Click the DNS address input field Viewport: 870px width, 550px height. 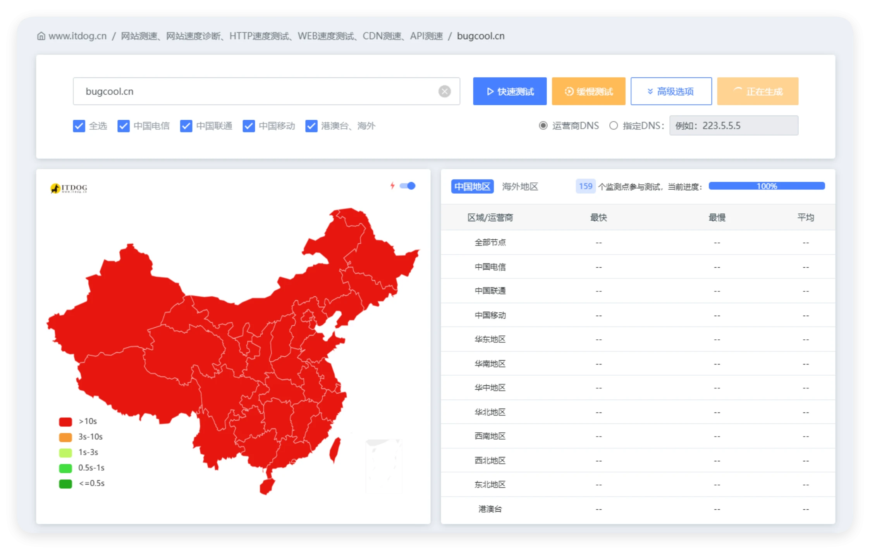click(734, 125)
